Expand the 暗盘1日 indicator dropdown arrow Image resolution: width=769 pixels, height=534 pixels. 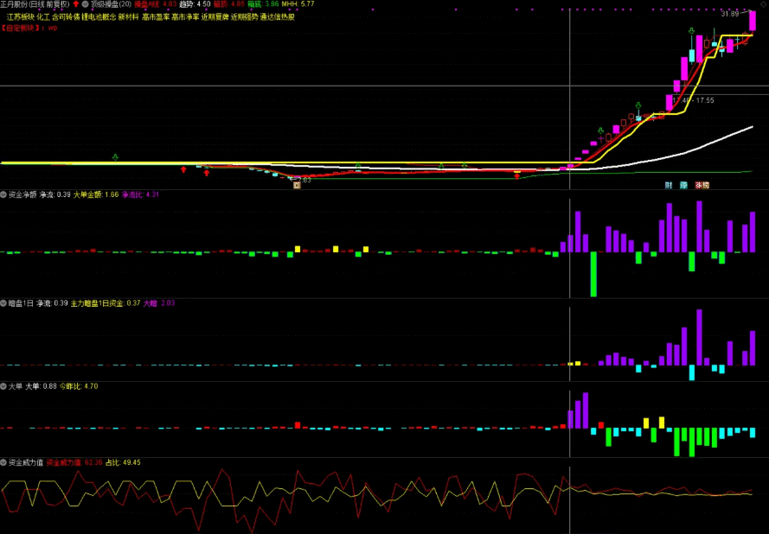pos(3,303)
